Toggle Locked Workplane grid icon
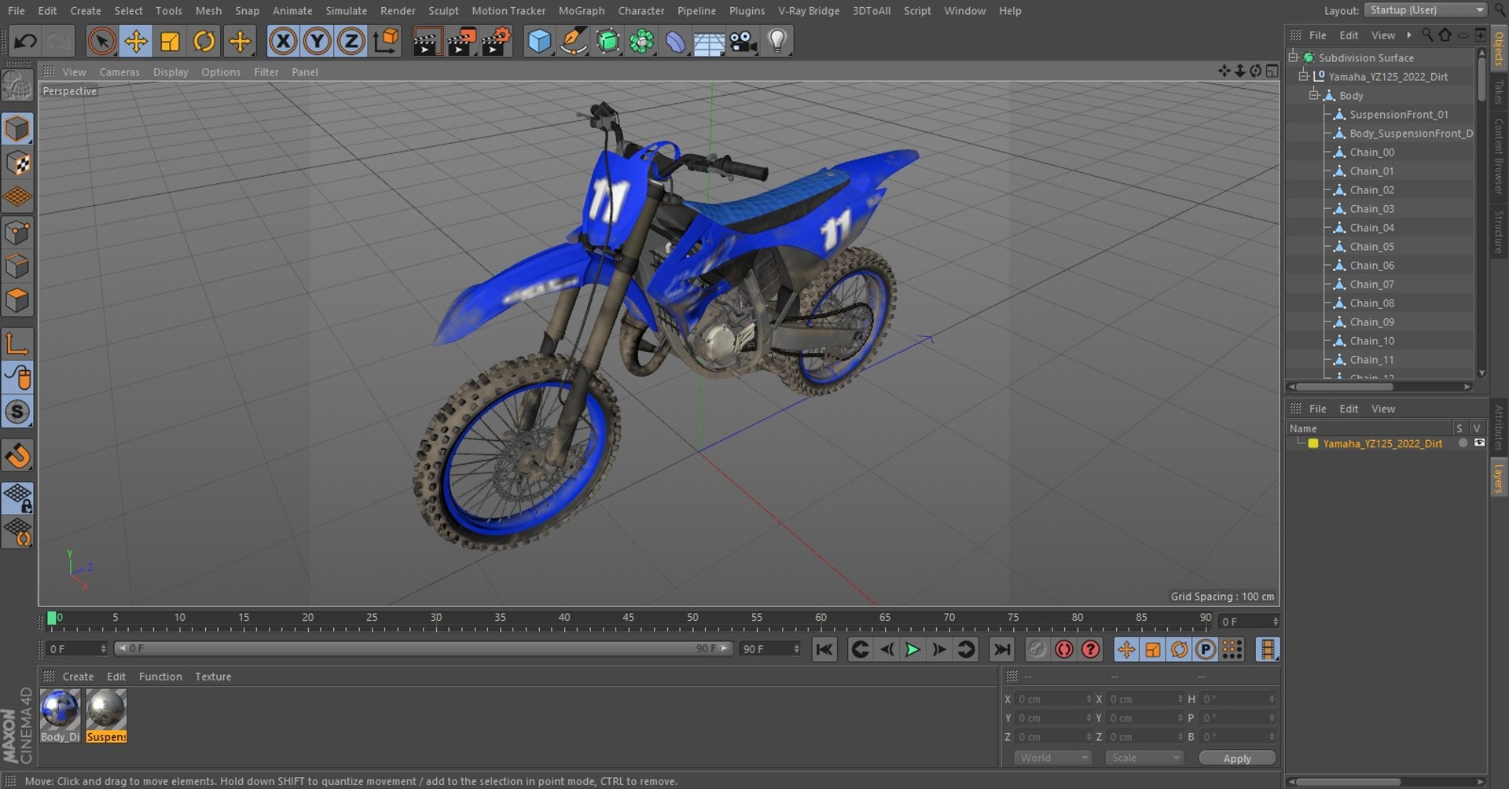This screenshot has height=789, width=1509. pos(17,497)
